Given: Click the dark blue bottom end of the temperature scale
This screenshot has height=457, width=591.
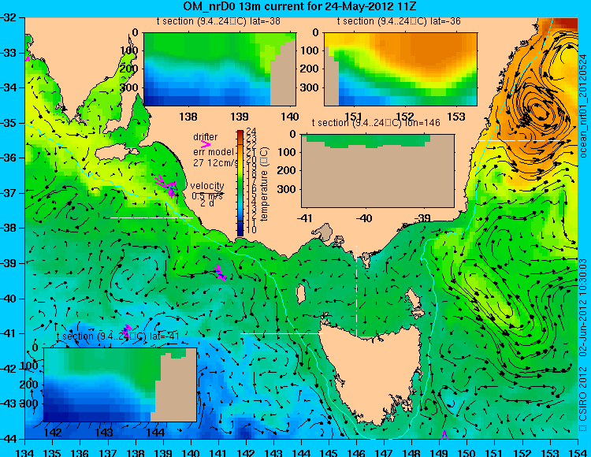Looking at the screenshot, I should coord(240,230).
